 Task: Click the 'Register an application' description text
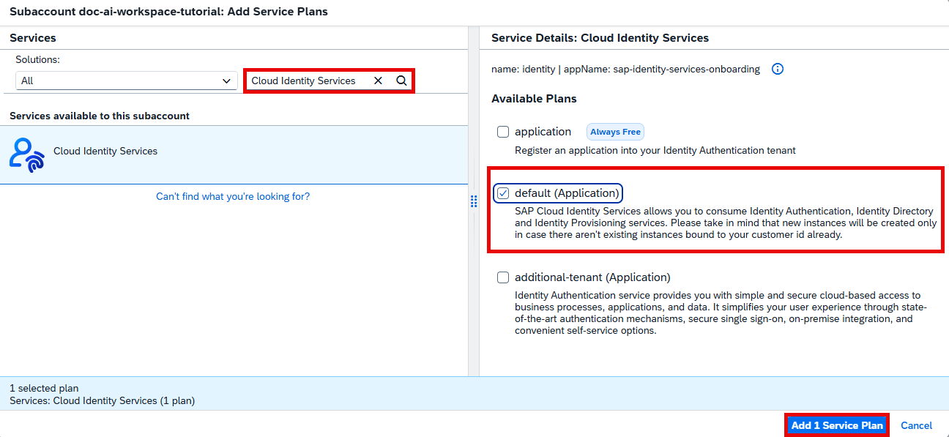pos(655,150)
